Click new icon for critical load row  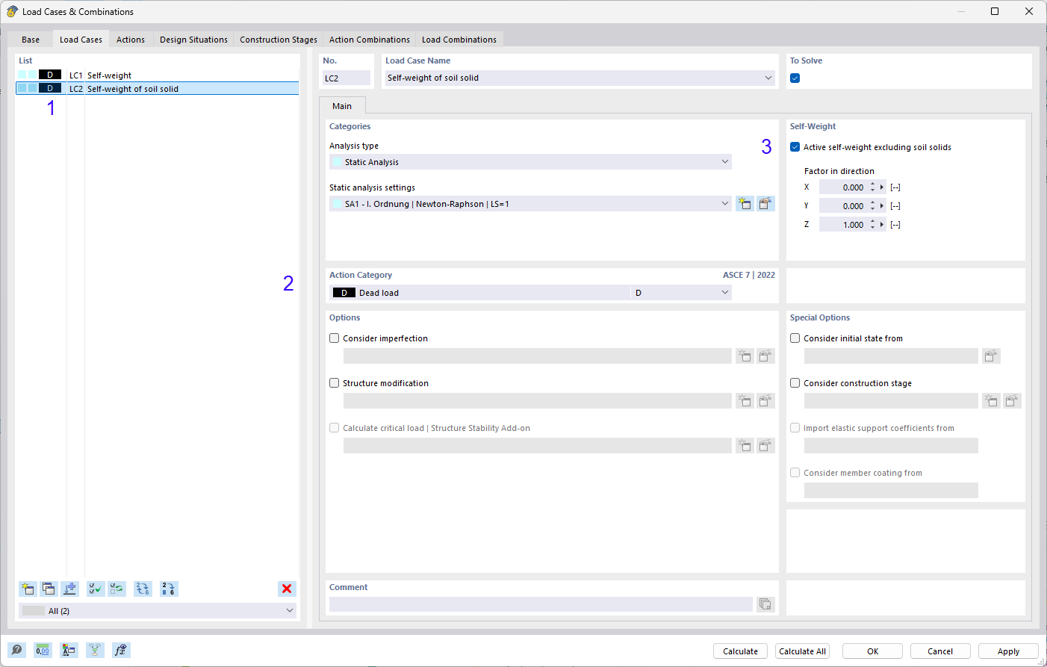click(x=745, y=446)
